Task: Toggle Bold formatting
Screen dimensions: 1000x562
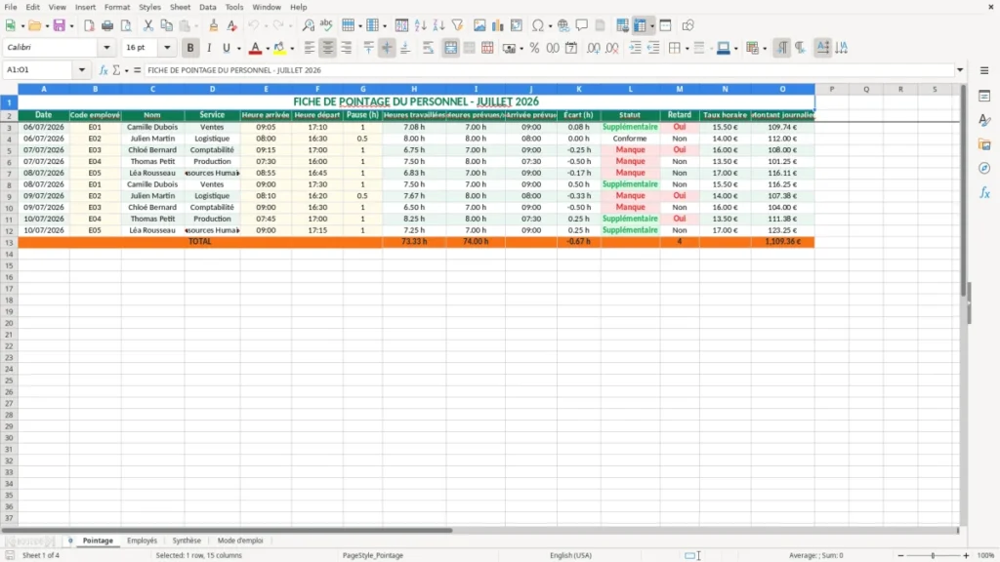Action: tap(190, 48)
